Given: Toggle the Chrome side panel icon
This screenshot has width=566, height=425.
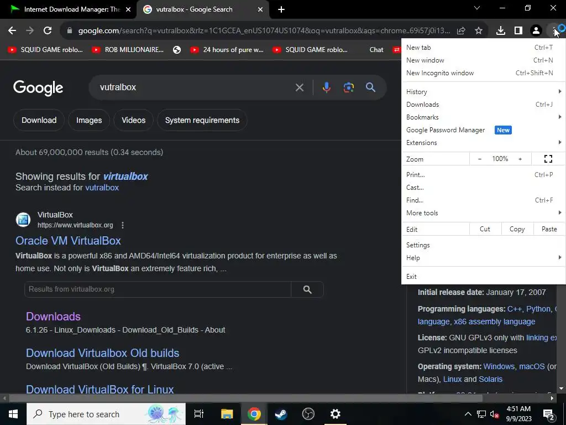Looking at the screenshot, I should pos(518,31).
